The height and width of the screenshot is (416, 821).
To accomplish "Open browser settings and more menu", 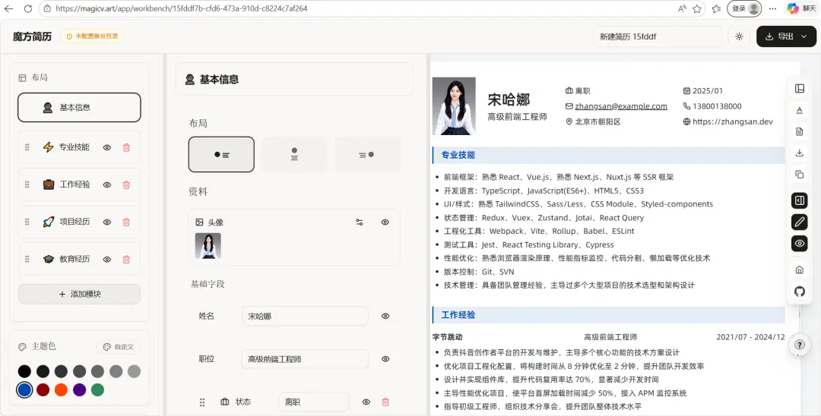I will 773,8.
